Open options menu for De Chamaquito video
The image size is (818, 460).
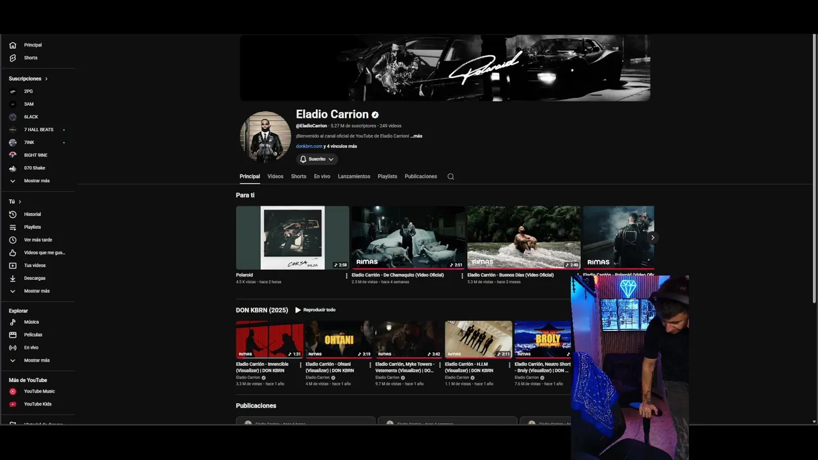pyautogui.click(x=463, y=276)
